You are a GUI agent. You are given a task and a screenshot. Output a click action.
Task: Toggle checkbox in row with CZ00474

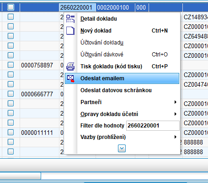[11, 84]
